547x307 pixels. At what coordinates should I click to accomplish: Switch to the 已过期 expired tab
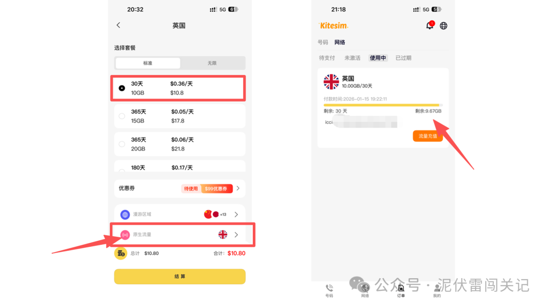coord(403,58)
